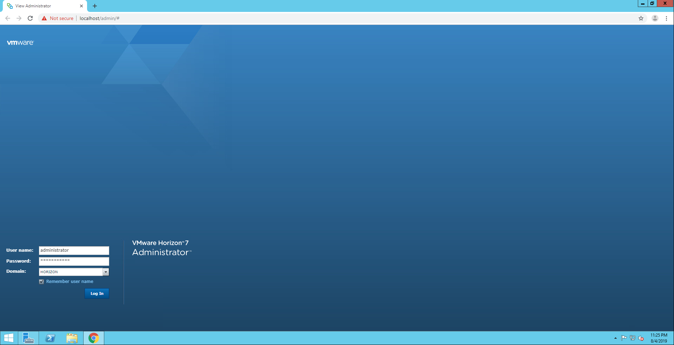Launch PowerShell from taskbar
The image size is (674, 345).
click(x=50, y=338)
